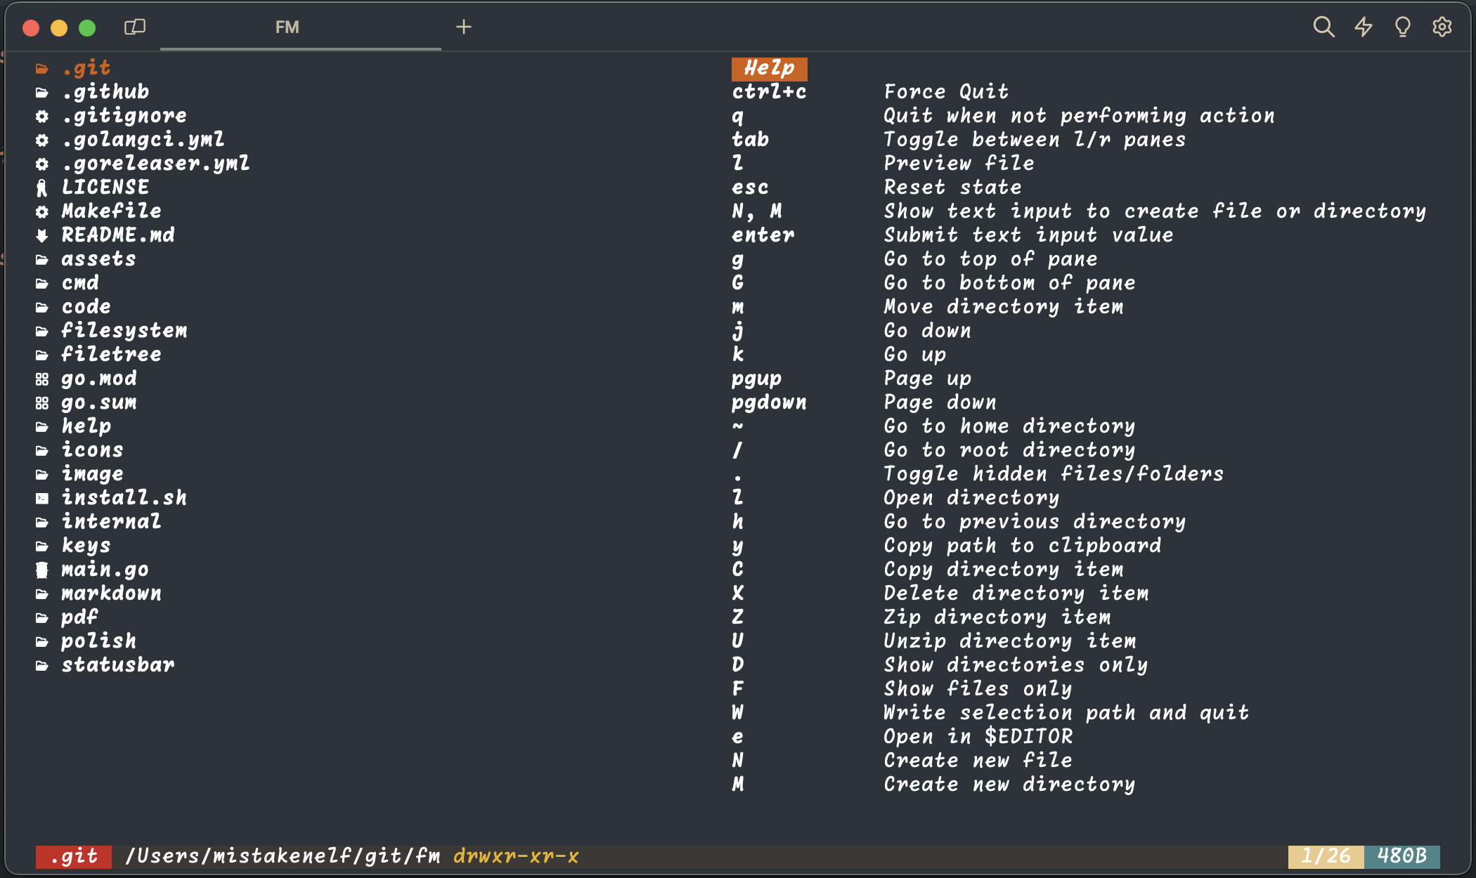Select the FM tab
1476x878 pixels.
(x=287, y=27)
